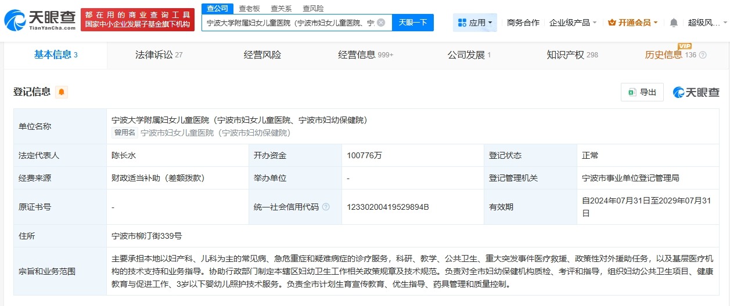Select the 公司发展 tab
730x306 pixels.
pos(469,55)
